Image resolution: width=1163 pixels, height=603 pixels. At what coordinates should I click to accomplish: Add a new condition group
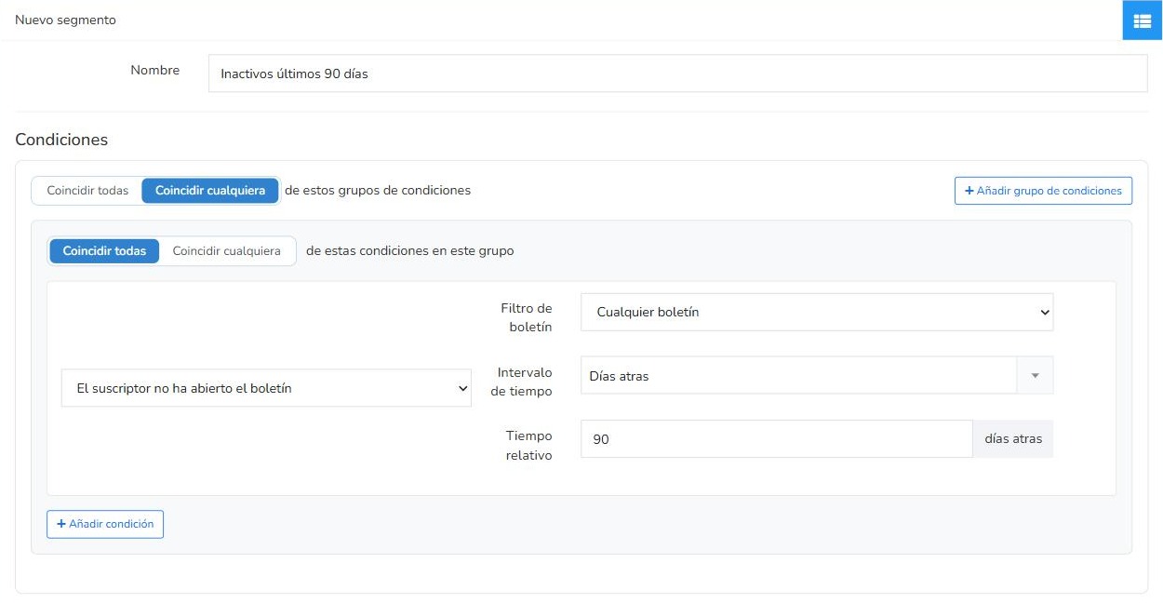click(x=1043, y=191)
